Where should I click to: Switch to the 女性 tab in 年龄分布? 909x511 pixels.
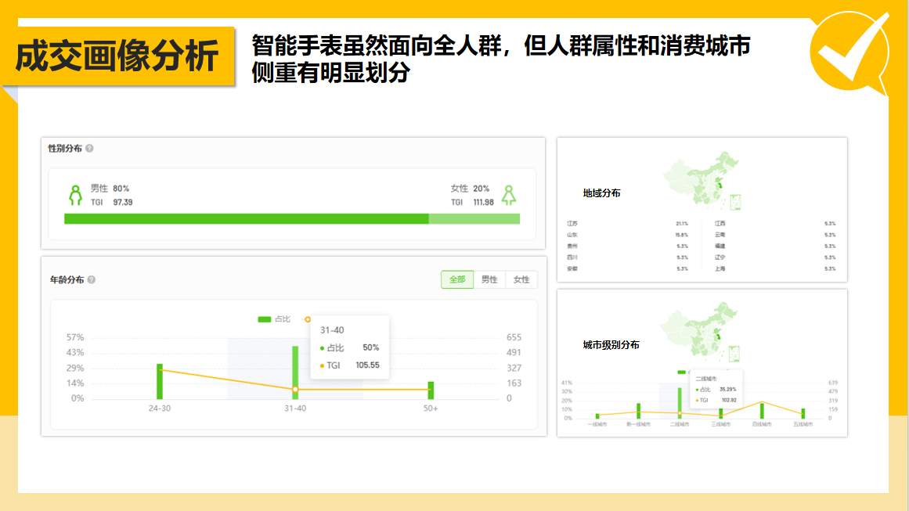pyautogui.click(x=521, y=278)
